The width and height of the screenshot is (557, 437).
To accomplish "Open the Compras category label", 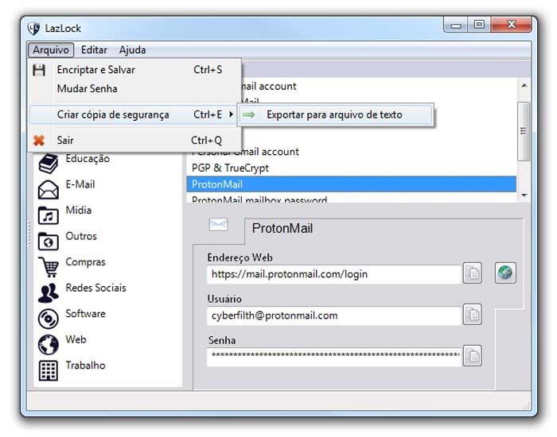I will pyautogui.click(x=85, y=262).
